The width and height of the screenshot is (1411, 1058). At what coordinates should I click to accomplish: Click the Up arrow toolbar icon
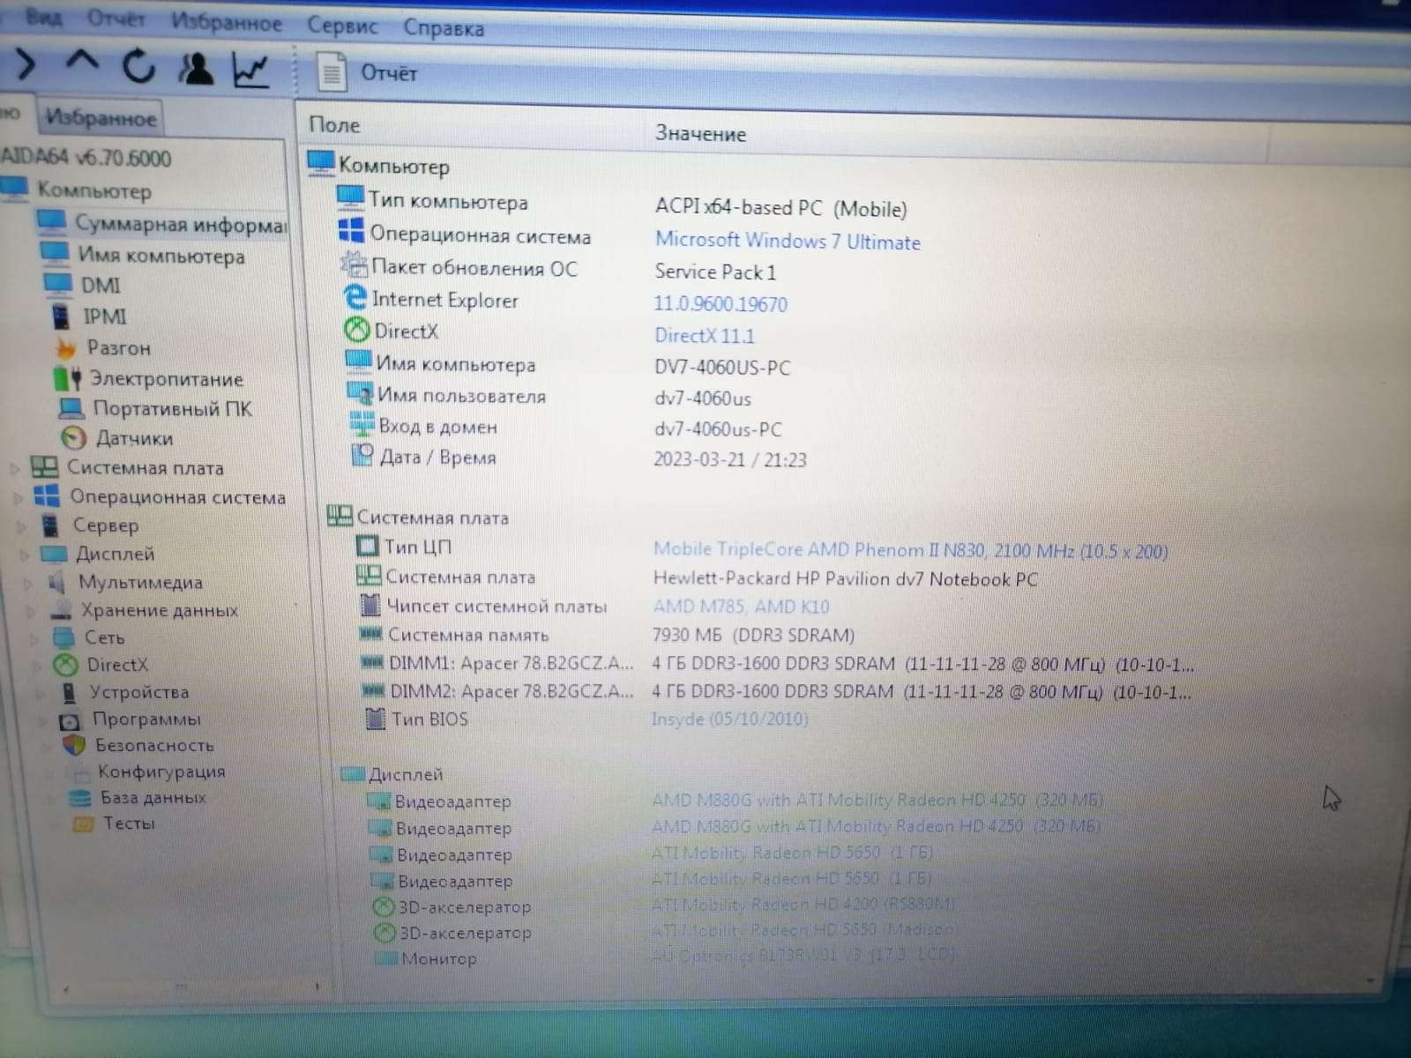[83, 63]
